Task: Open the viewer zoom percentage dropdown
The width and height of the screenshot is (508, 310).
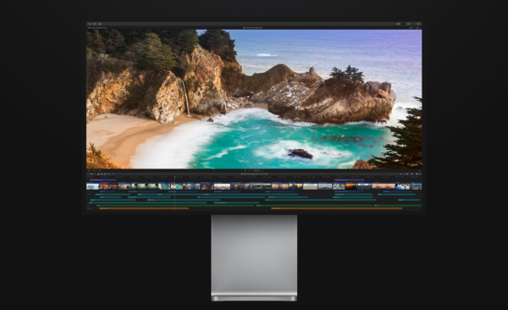Action: 411,28
